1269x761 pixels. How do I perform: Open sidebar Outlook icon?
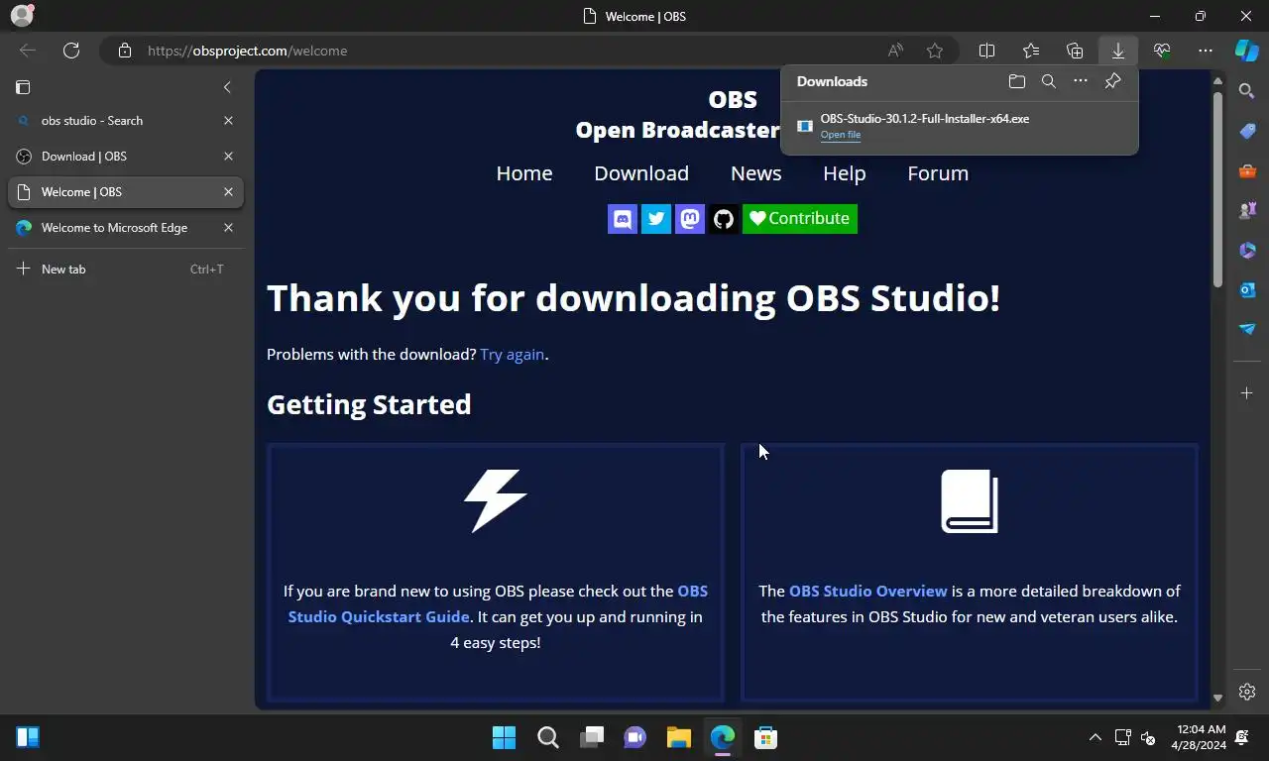1247,289
